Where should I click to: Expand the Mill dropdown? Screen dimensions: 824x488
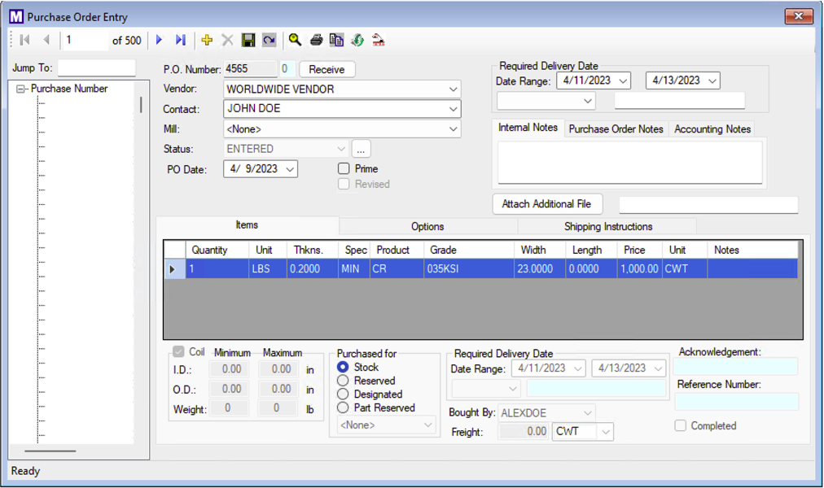pos(453,129)
